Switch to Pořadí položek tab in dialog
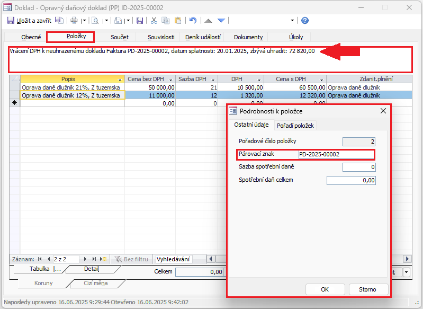Screen dimensions: 423x309 click(x=295, y=126)
